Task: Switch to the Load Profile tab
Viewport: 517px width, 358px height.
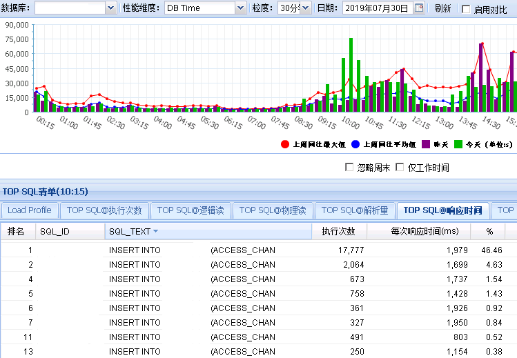Action: (x=30, y=210)
